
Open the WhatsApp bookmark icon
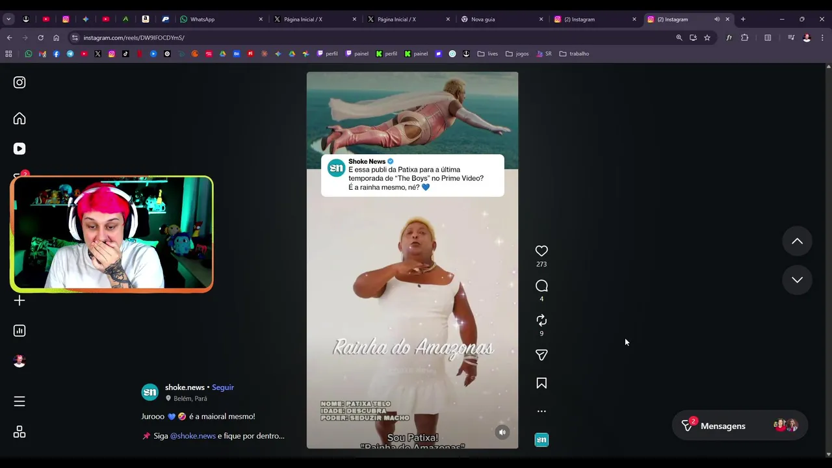pyautogui.click(x=29, y=54)
